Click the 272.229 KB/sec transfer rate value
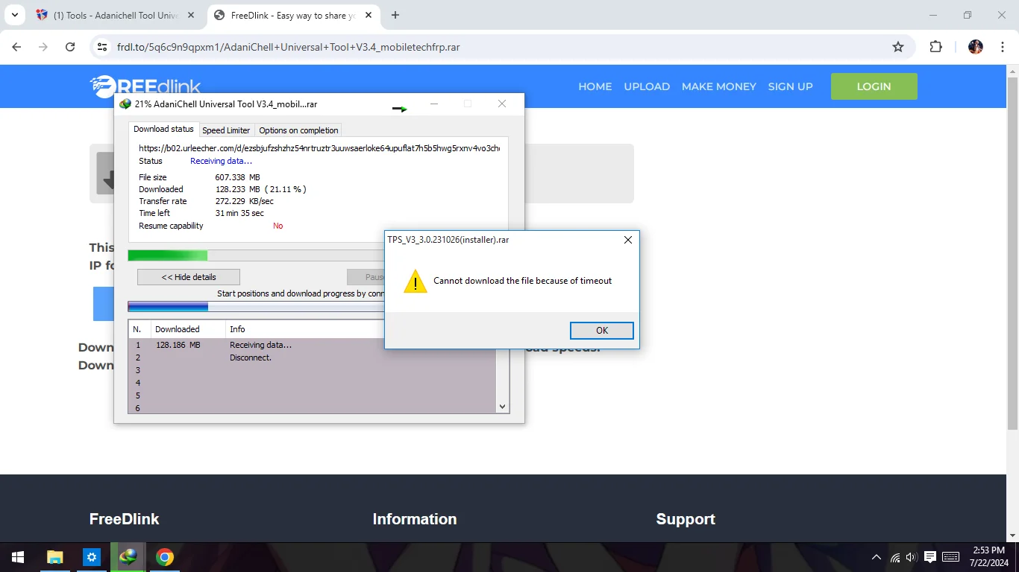 point(245,201)
